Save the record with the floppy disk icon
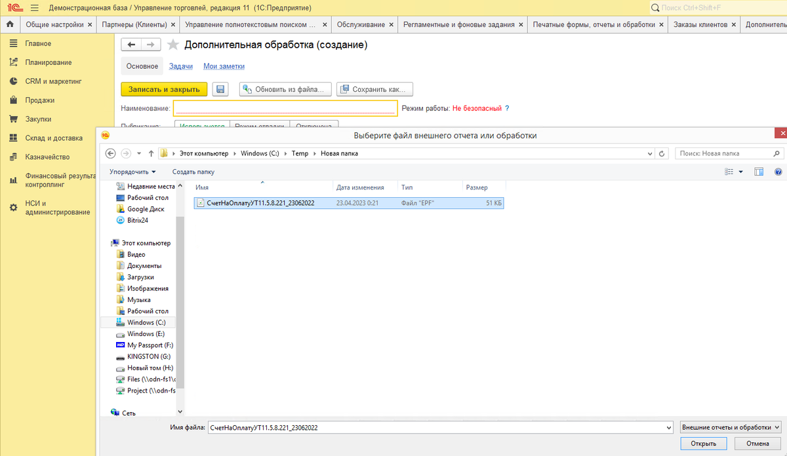 click(220, 89)
